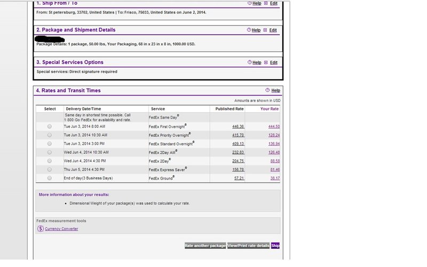
Task: Click delivery time Tue Jun 3, 2014 8:00 AM
Action: coord(84,127)
